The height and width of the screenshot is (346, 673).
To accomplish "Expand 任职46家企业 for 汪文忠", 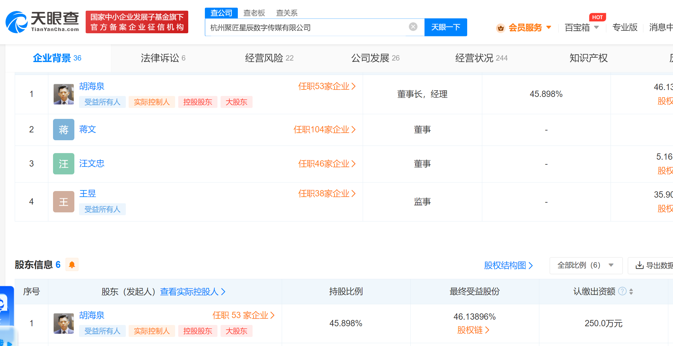I will [327, 164].
